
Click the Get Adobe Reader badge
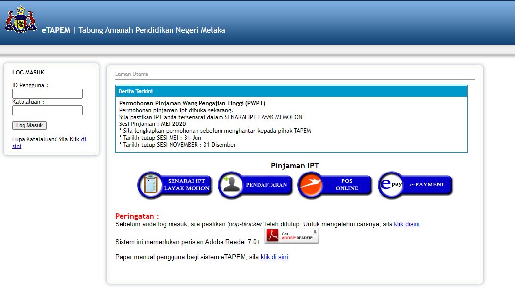coord(292,236)
